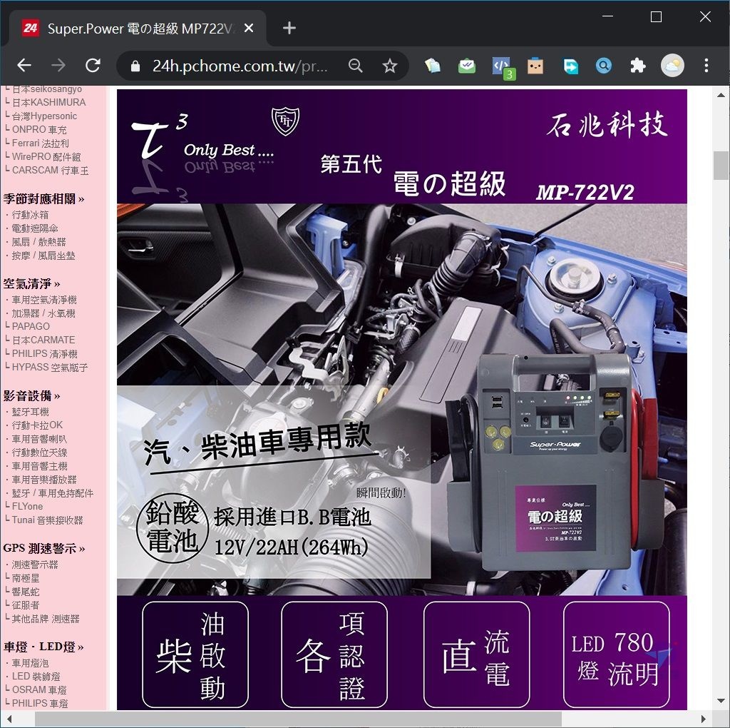View site security lock info
This screenshot has width=730, height=728.
135,66
